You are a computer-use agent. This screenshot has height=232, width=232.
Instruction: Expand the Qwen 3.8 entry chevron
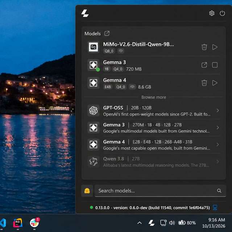click(217, 162)
